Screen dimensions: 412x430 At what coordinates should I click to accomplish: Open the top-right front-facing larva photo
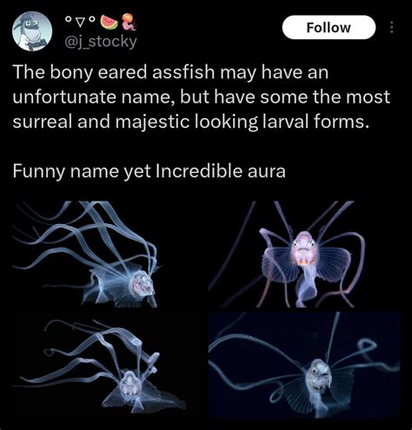(x=304, y=254)
